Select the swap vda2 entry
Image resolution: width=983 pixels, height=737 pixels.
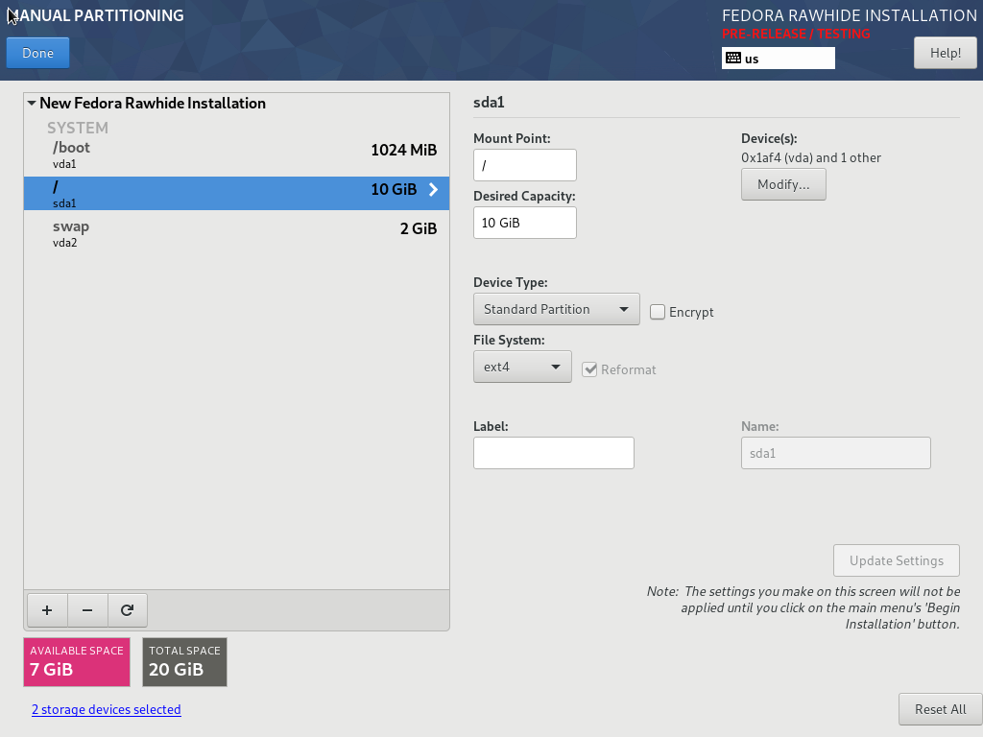[x=236, y=233]
